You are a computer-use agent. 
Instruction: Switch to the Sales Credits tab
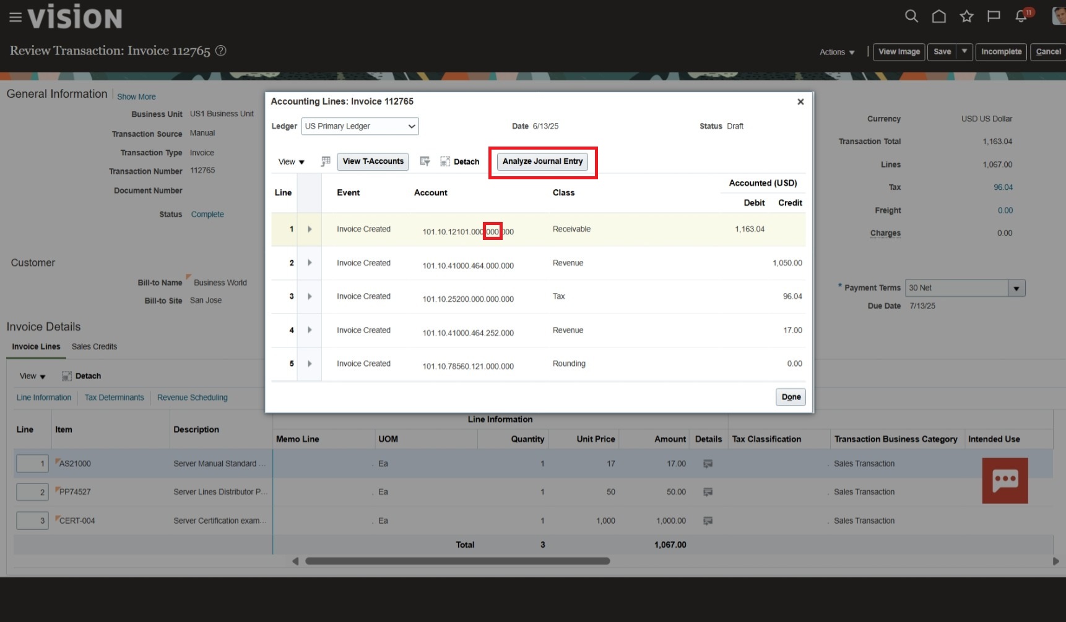tap(94, 347)
